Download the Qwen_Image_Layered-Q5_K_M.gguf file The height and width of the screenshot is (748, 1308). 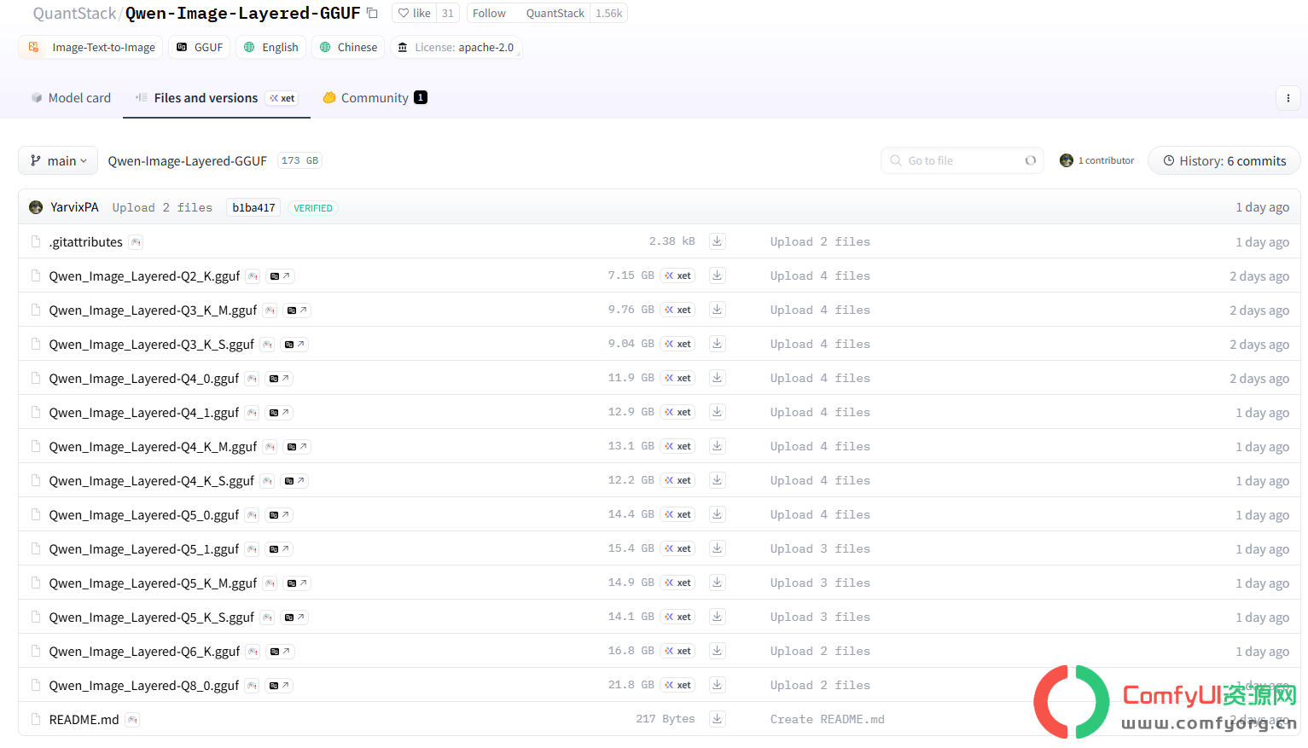point(718,583)
